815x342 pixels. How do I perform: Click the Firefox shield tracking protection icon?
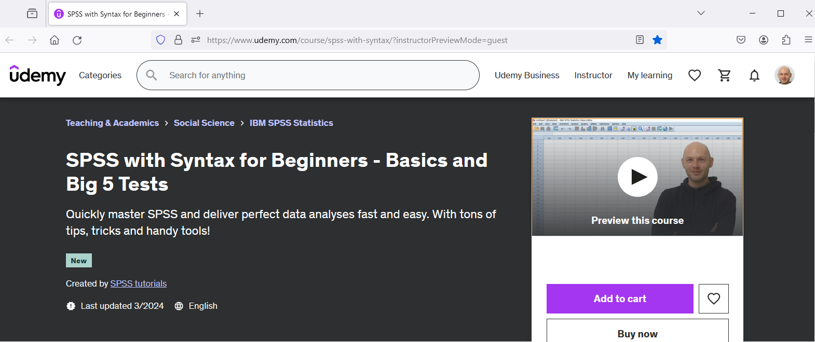pos(160,40)
